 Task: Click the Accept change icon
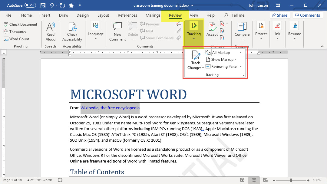click(212, 27)
